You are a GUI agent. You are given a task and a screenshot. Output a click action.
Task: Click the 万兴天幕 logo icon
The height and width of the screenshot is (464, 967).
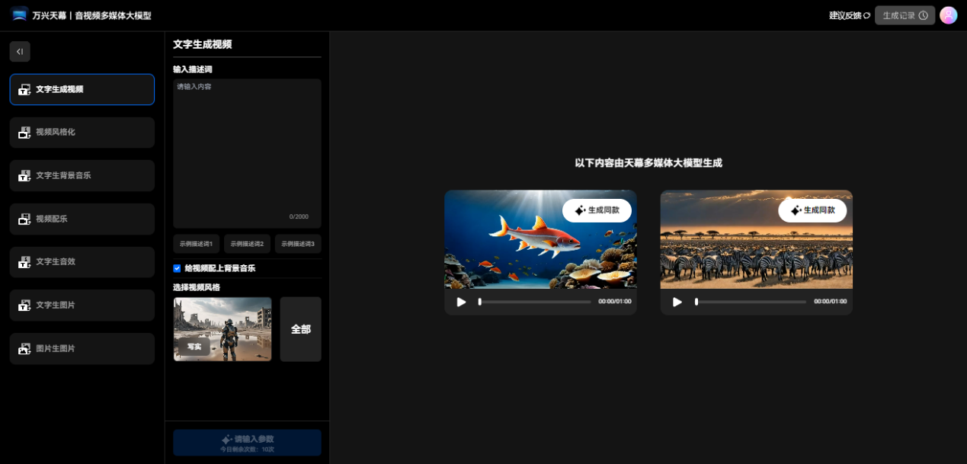[x=18, y=14]
